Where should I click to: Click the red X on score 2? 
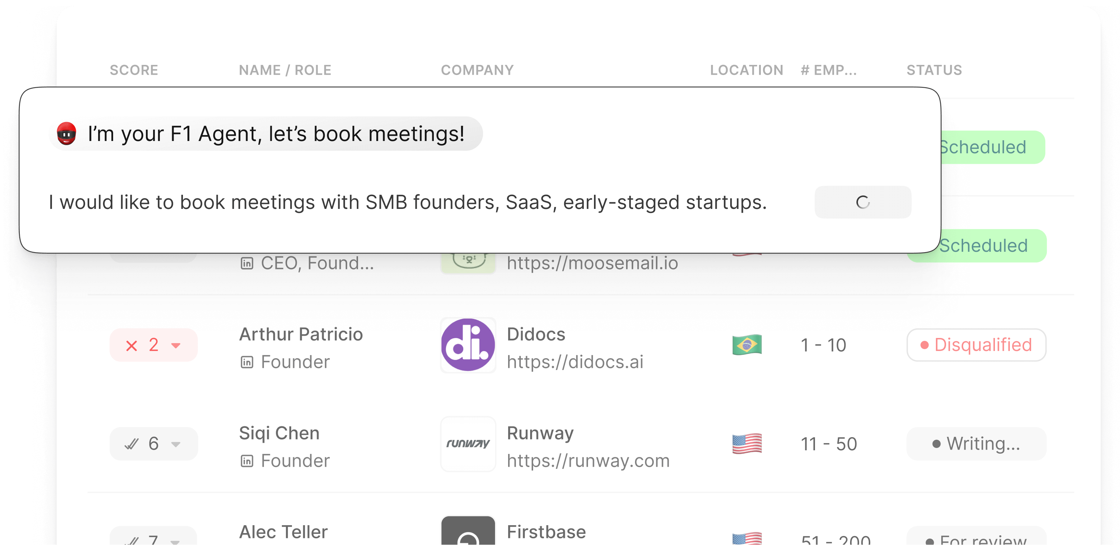[x=131, y=346]
